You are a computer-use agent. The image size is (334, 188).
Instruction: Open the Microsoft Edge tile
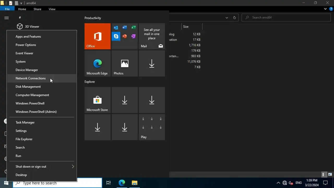coord(98,63)
